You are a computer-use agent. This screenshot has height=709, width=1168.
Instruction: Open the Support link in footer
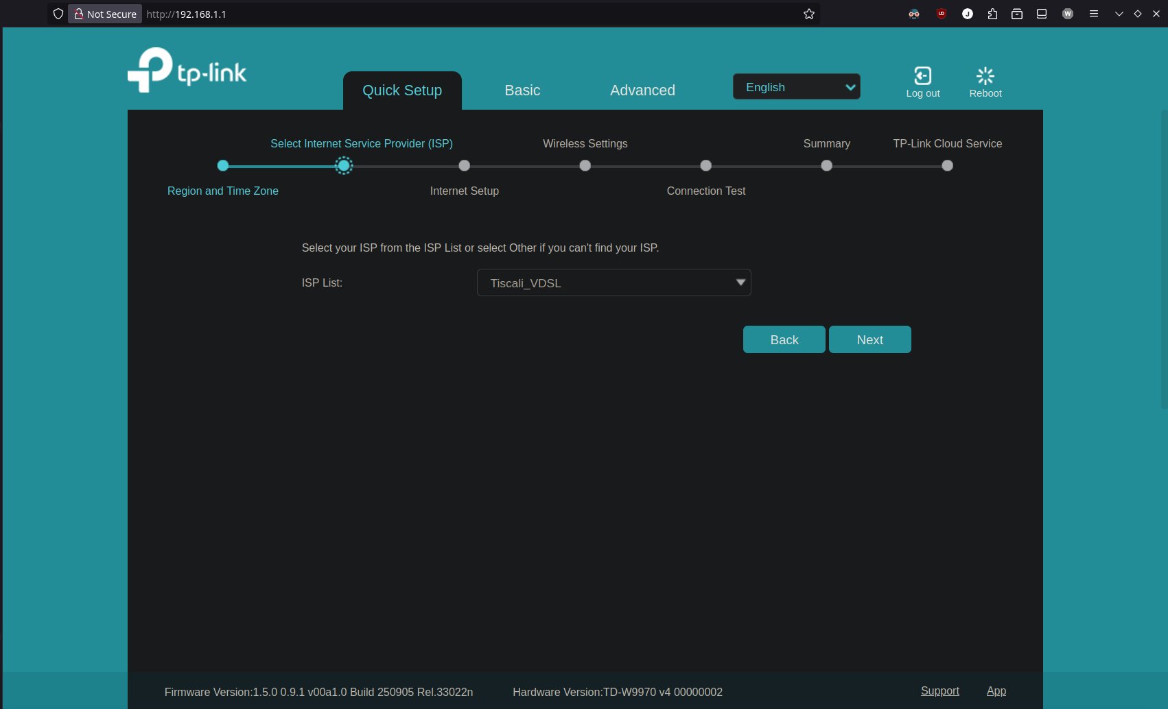point(939,691)
